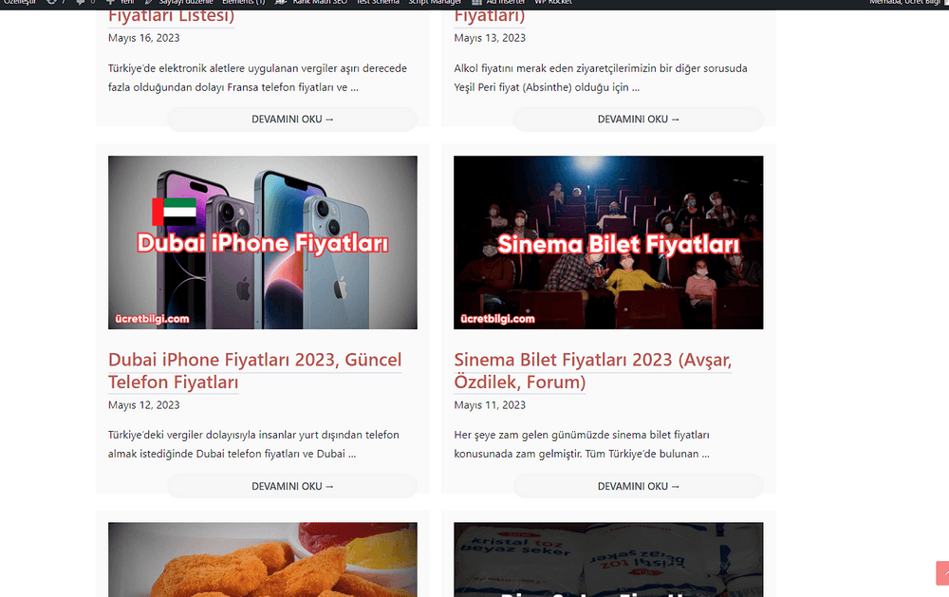
Task: Open the chicken nuggets post thumbnail
Action: click(x=263, y=559)
